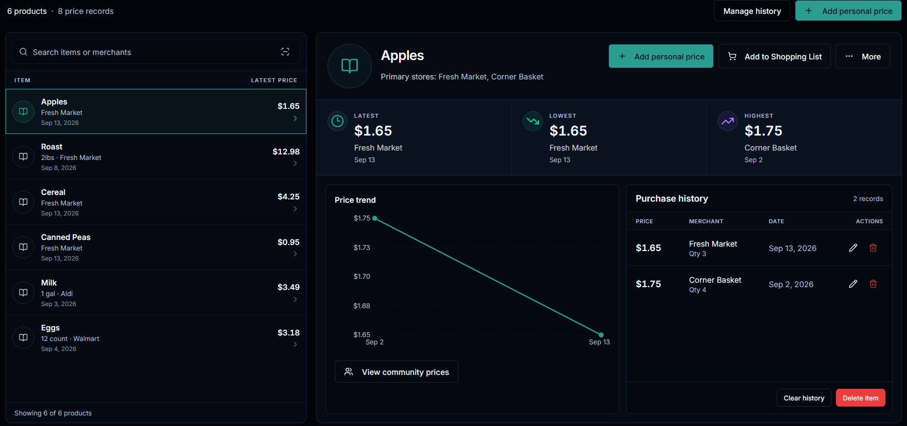
Task: Click Manage history button
Action: (752, 11)
